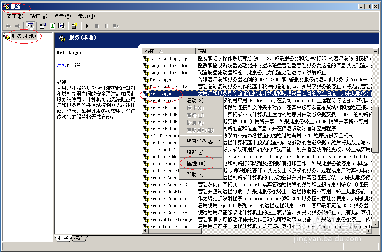Click the Forward arrow toolbar icon
Viewport: 382px width, 252px height.
[x=17, y=26]
